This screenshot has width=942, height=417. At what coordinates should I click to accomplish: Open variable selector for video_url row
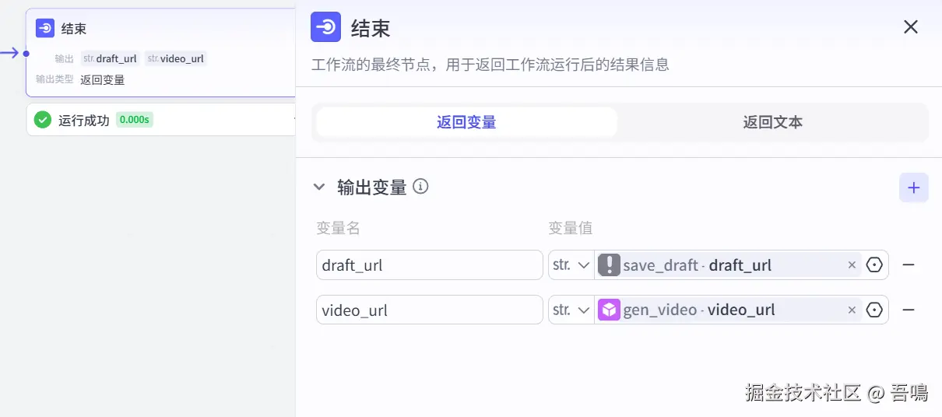874,310
